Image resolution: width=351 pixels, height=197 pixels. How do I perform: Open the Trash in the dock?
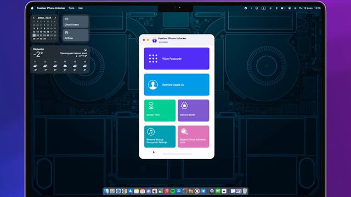245,191
